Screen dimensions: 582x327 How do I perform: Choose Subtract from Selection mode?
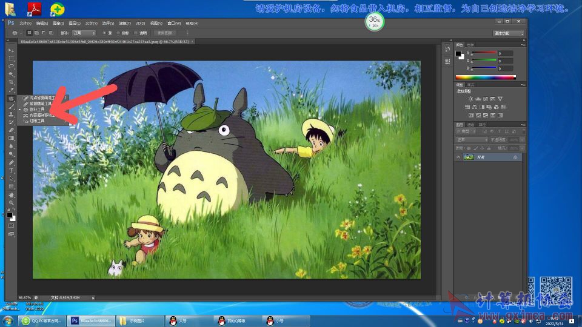(x=44, y=33)
